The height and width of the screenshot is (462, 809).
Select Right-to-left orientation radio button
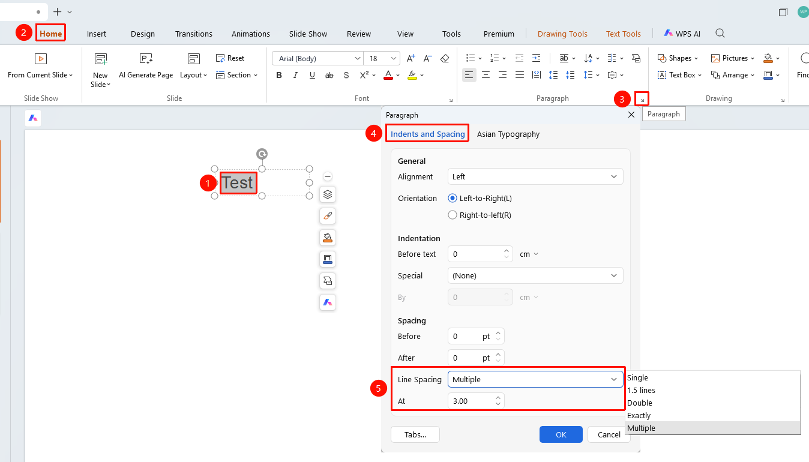click(453, 215)
